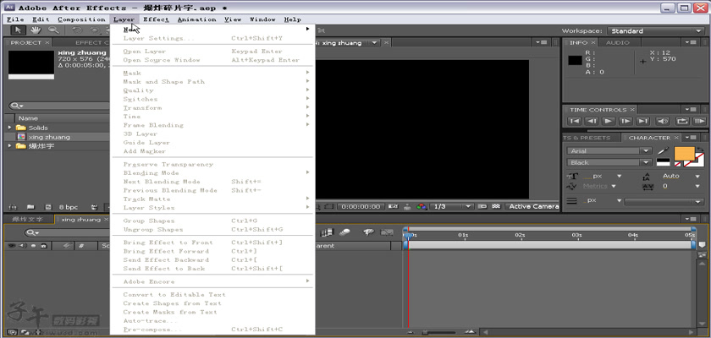Click the Show channel RGB icon
Screen dimensions: 711x338
422,206
